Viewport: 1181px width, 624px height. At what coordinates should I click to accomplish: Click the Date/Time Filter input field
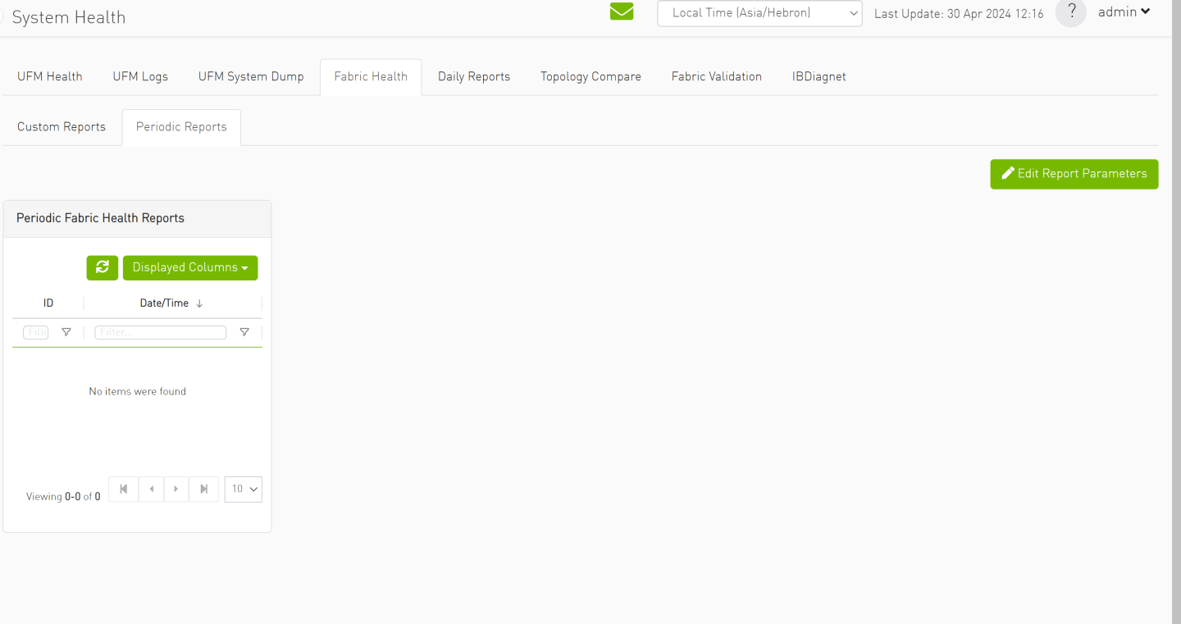point(160,332)
